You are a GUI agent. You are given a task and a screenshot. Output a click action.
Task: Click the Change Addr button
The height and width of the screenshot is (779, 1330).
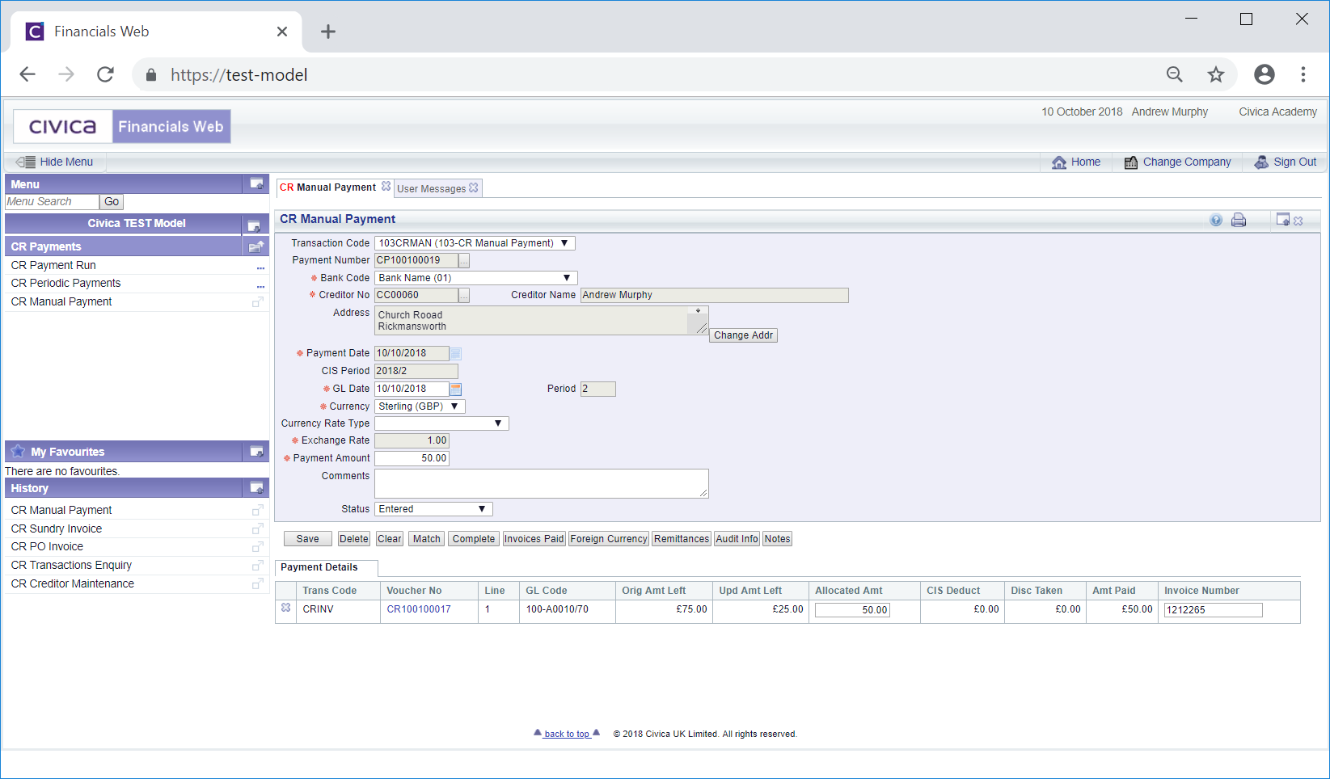pos(744,335)
